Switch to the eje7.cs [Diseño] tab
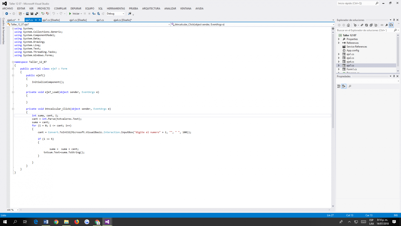This screenshot has width=401, height=226. (51, 20)
